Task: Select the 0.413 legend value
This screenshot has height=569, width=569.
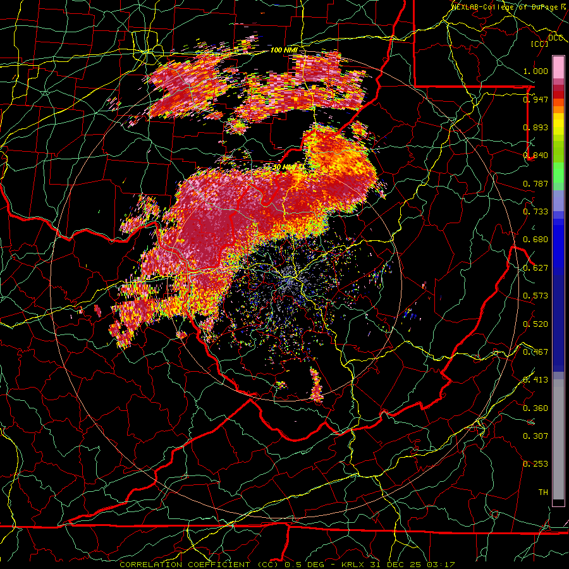Action: click(535, 380)
